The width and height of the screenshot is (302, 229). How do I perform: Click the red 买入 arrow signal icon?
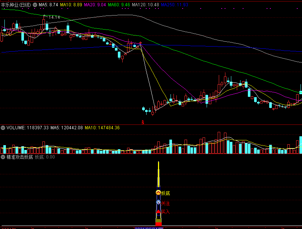pyautogui.click(x=158, y=212)
